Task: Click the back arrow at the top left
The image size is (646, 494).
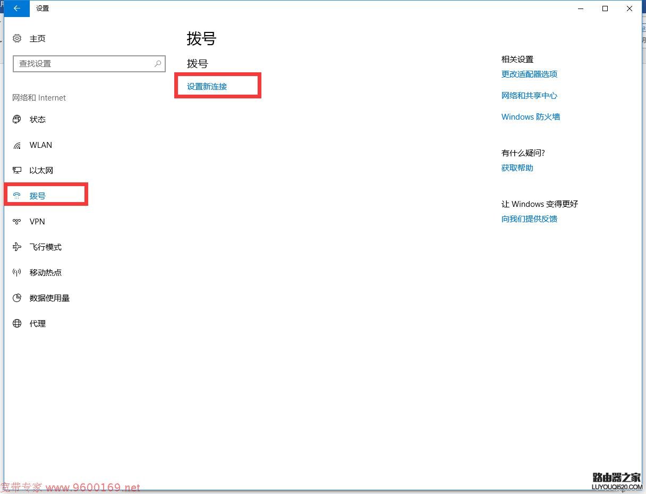Action: pyautogui.click(x=16, y=9)
